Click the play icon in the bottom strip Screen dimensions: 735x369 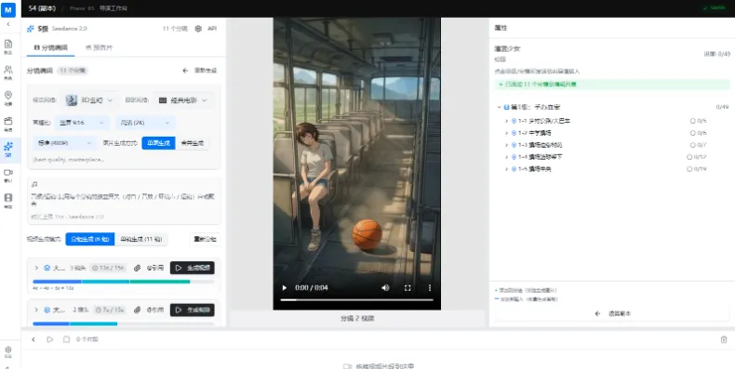[49, 339]
